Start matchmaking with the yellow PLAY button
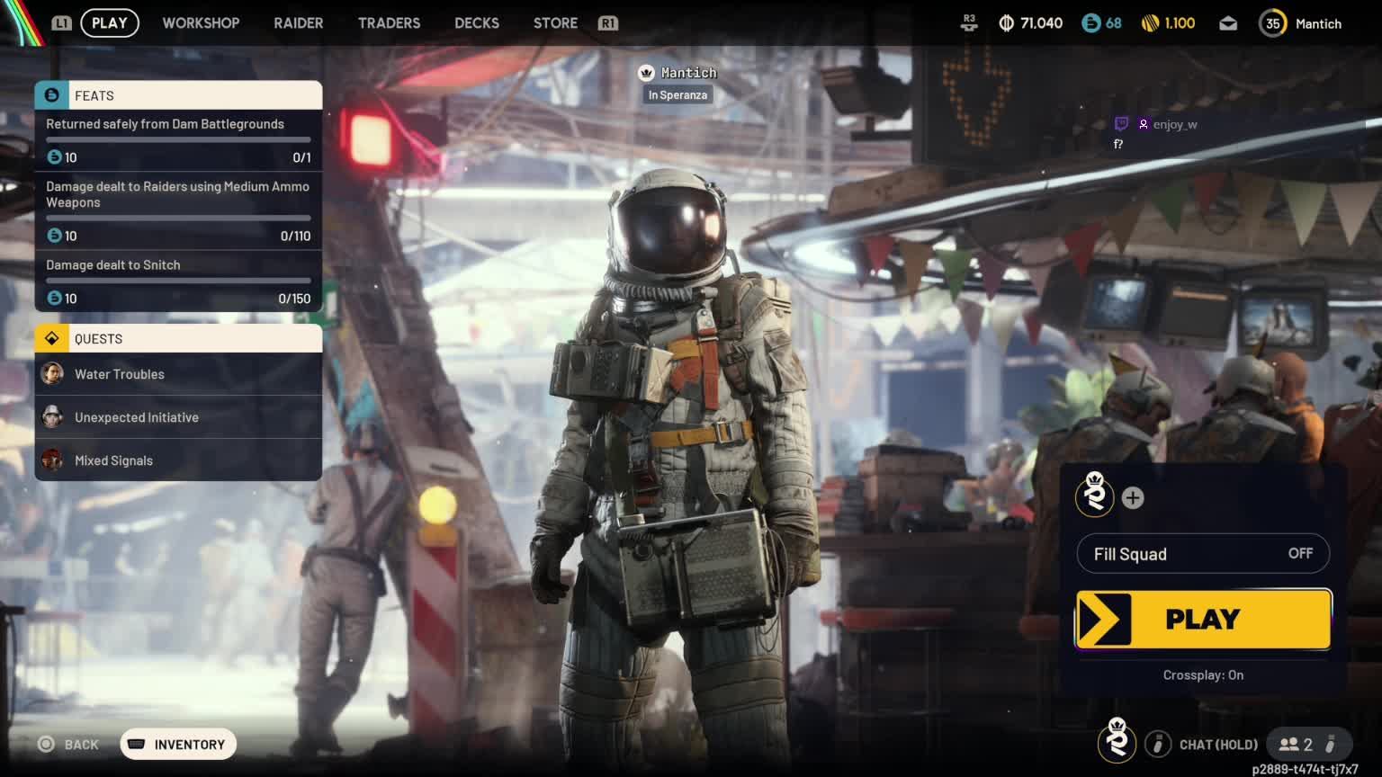 [1204, 619]
